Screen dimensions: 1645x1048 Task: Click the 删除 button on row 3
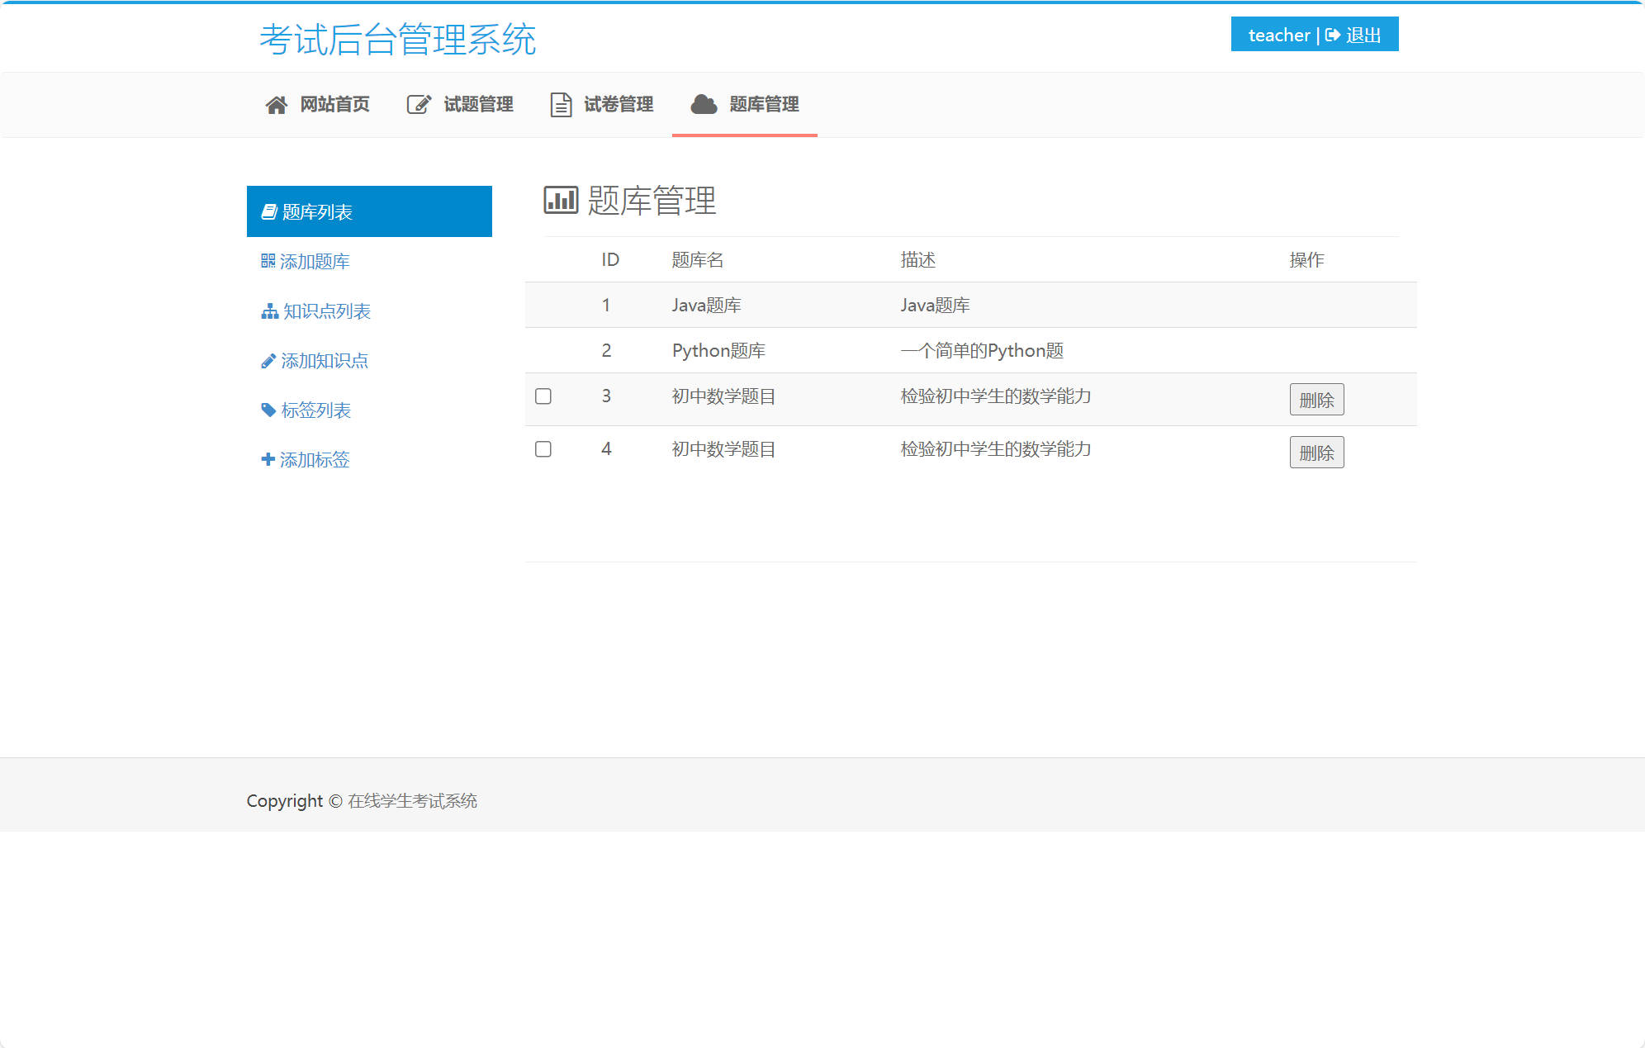coord(1316,399)
